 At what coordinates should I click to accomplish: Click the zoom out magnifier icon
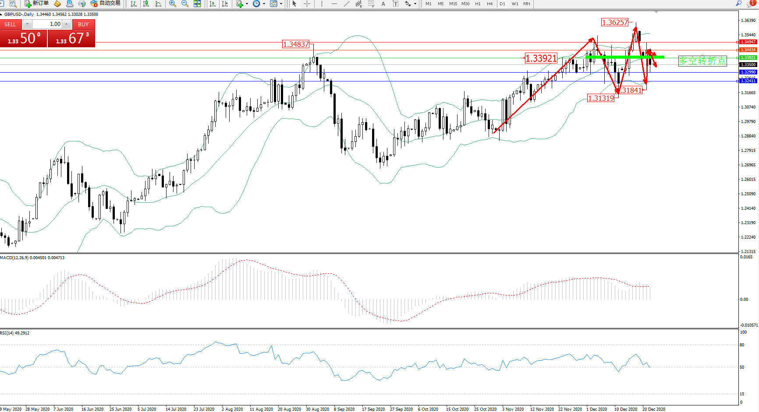[x=185, y=4]
